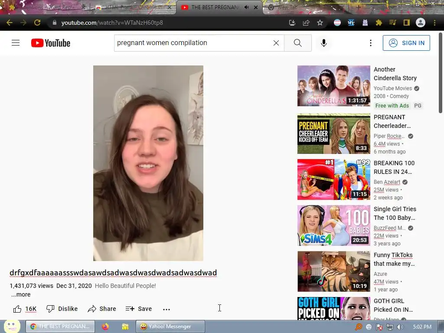Click the round flag-colored extension icon
The width and height of the screenshot is (444, 333).
pos(337,23)
